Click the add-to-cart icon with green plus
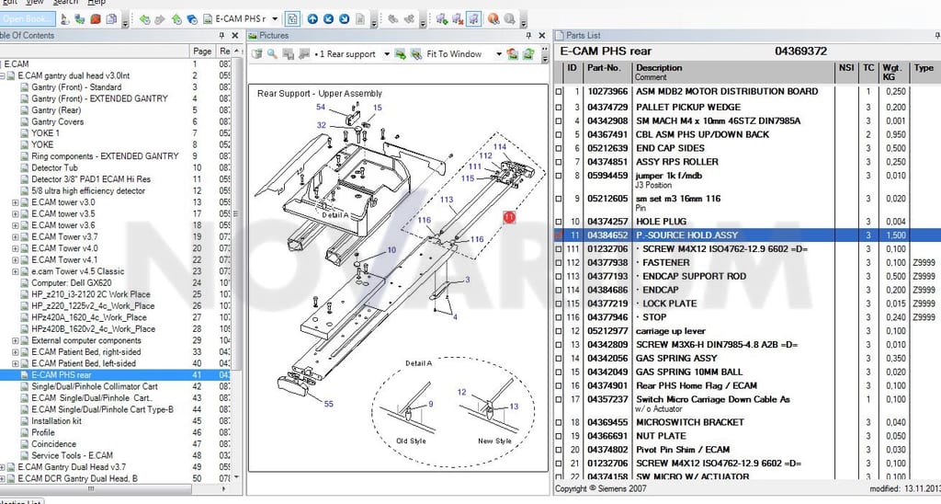 pos(442,19)
